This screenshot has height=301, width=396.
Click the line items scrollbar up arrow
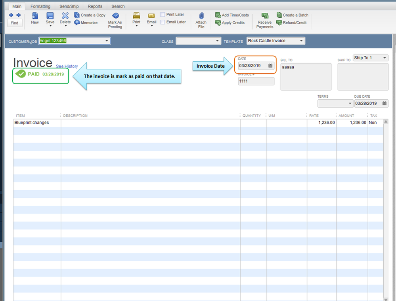[386, 122]
